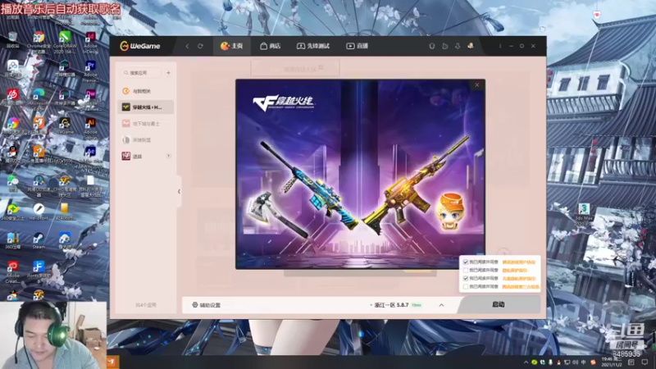The height and width of the screenshot is (369, 656).
Task: Select 与我相关 in the sidebar
Action: [145, 91]
